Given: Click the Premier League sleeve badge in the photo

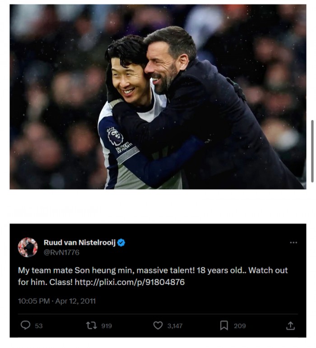Looking at the screenshot, I should point(115,136).
